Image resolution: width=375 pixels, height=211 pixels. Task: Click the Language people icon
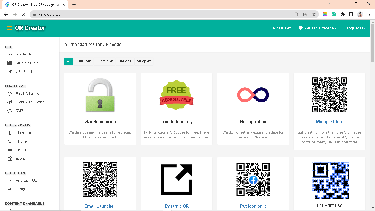click(x=10, y=189)
